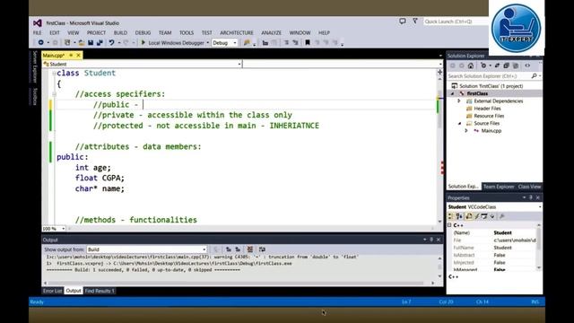574x323 pixels.
Task: Click the Events lightning icon in Properties
Action: point(477,216)
